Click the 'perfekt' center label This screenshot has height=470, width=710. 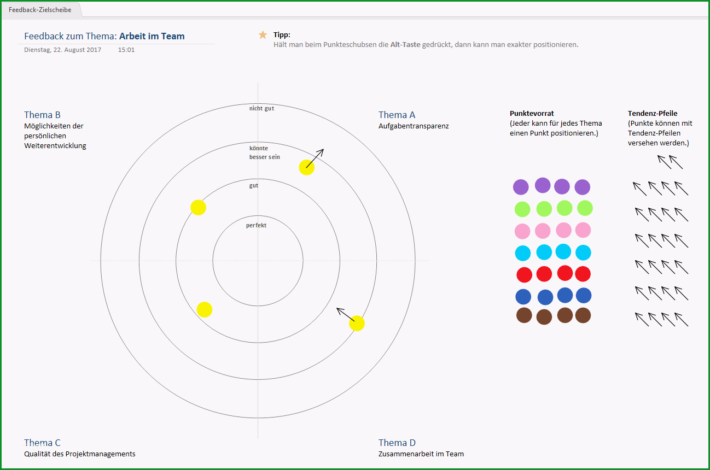click(x=257, y=225)
